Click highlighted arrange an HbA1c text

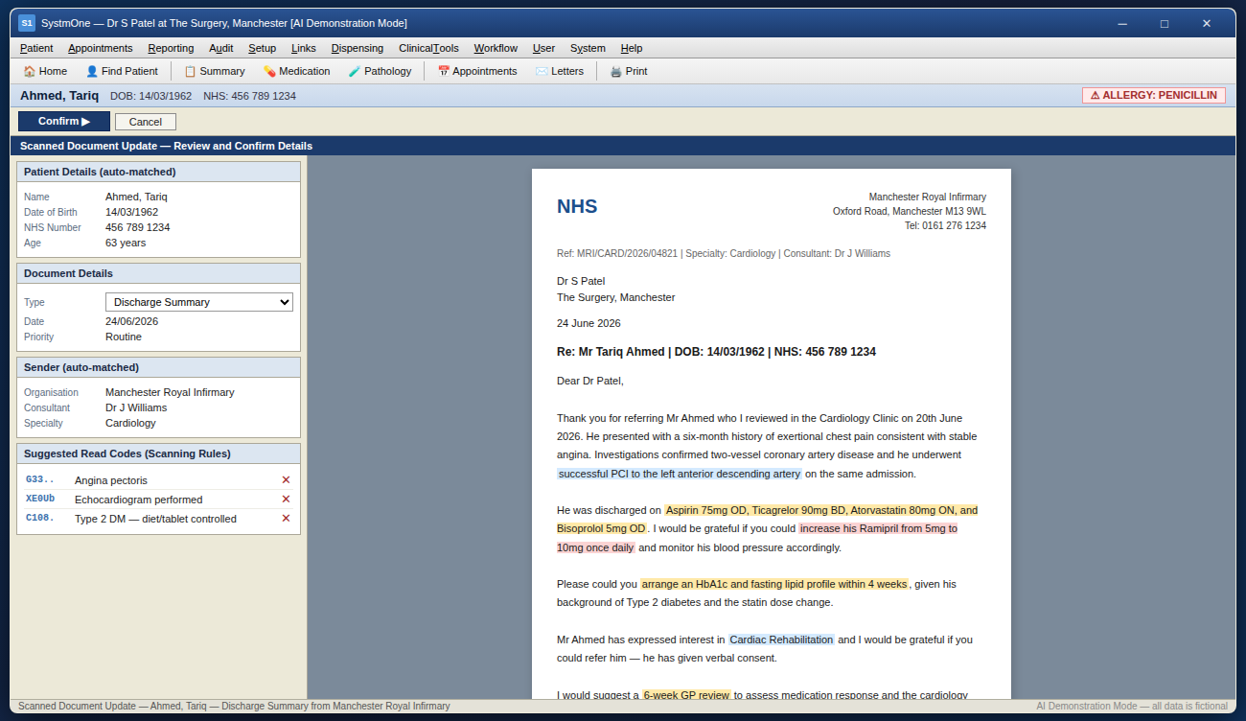[774, 584]
